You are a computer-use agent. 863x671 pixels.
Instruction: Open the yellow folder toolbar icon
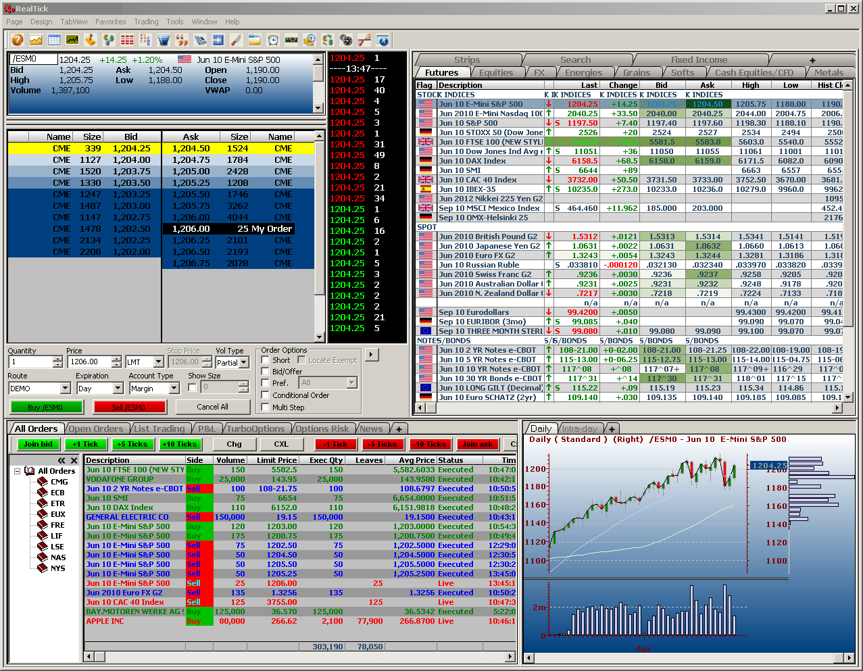(x=255, y=41)
